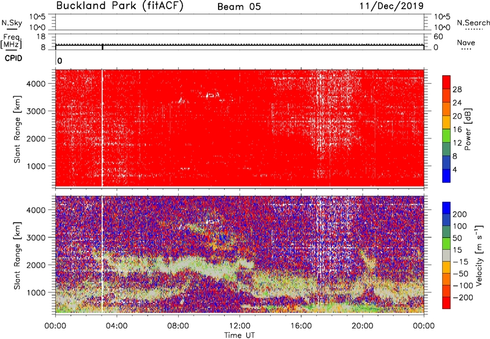Click the 'Freq. [MHz]' axis label
The height and width of the screenshot is (339, 490).
11,41
